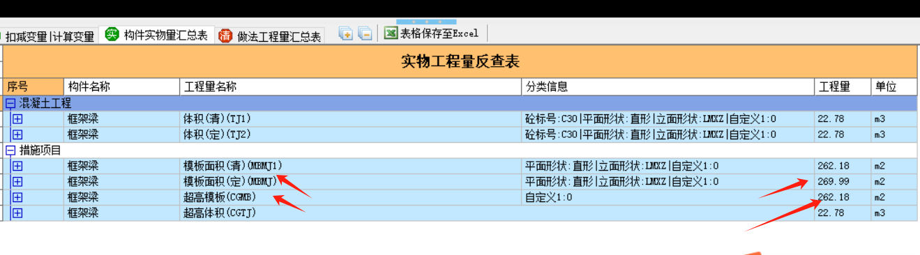Click the 单位 column header

(893, 87)
